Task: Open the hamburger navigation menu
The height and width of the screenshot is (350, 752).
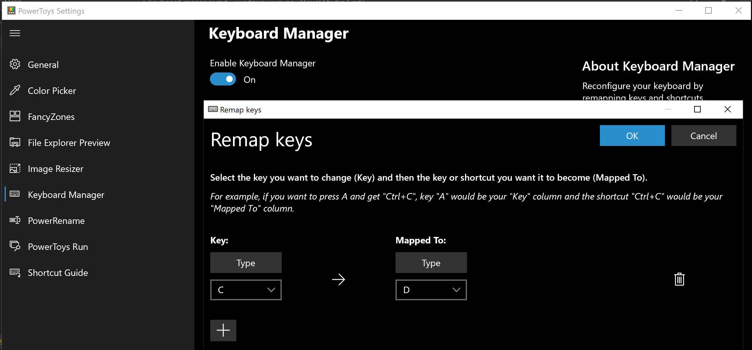Action: pyautogui.click(x=15, y=33)
